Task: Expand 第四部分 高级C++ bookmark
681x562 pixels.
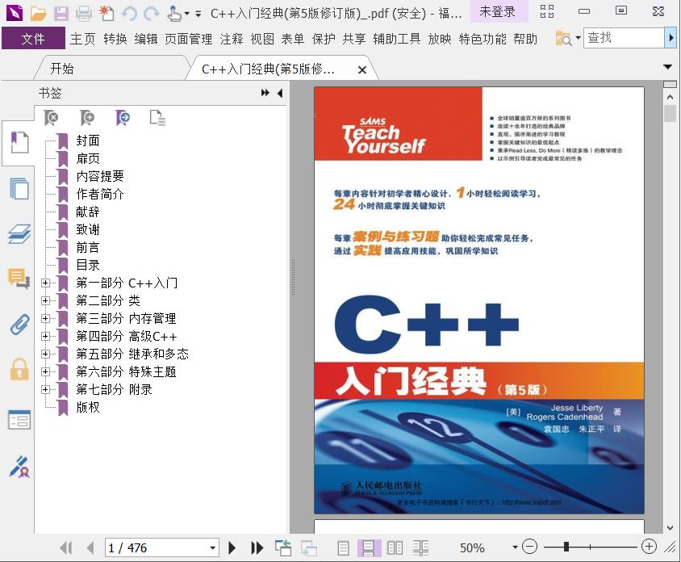Action: (45, 337)
